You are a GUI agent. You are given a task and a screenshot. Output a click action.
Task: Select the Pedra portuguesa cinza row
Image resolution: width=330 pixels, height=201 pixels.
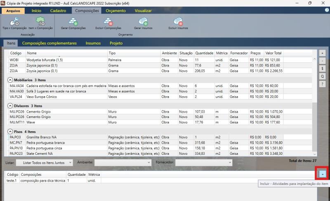pyautogui.click(x=160, y=148)
